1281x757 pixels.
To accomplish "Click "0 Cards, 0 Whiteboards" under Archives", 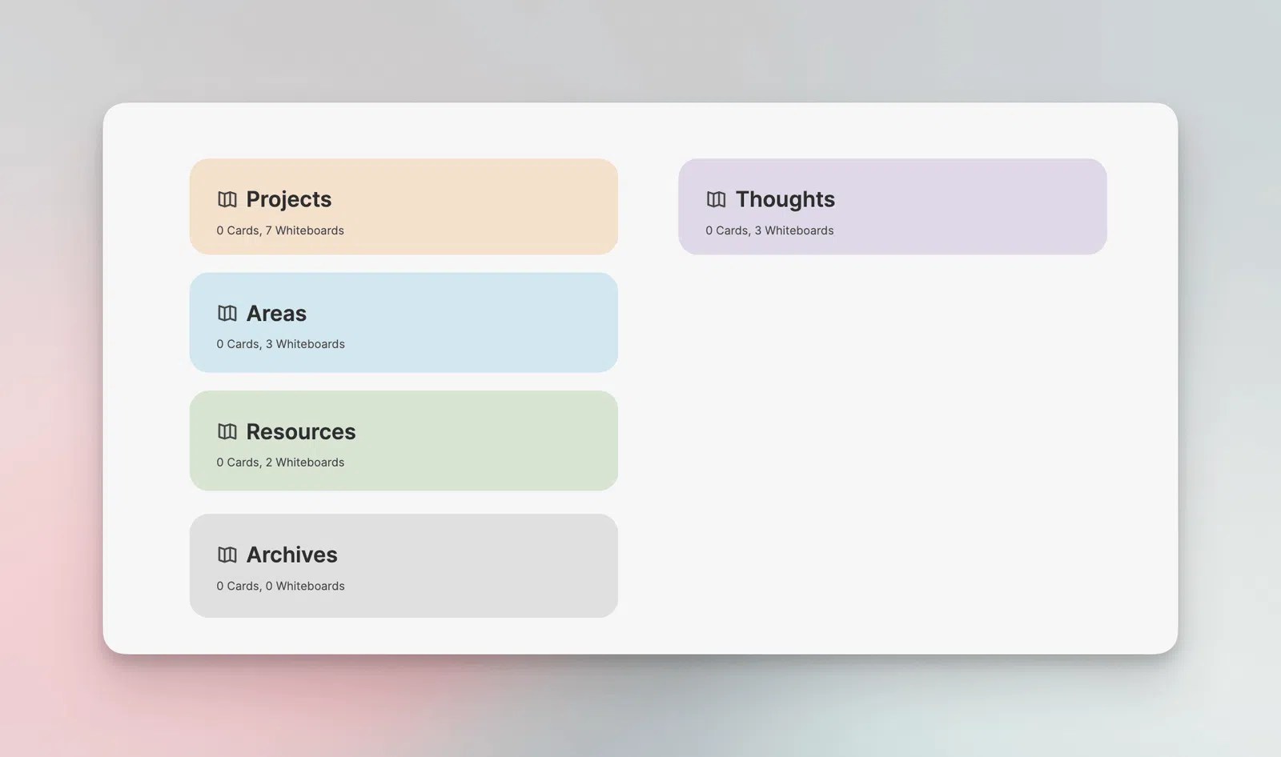I will click(281, 586).
